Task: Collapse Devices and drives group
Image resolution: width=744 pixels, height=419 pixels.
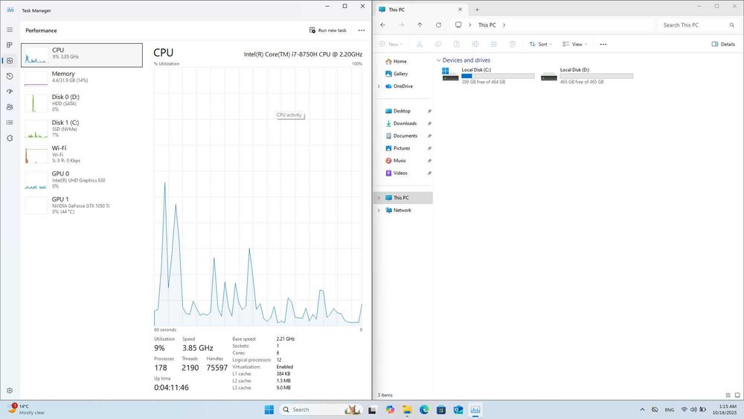Action: tap(438, 60)
